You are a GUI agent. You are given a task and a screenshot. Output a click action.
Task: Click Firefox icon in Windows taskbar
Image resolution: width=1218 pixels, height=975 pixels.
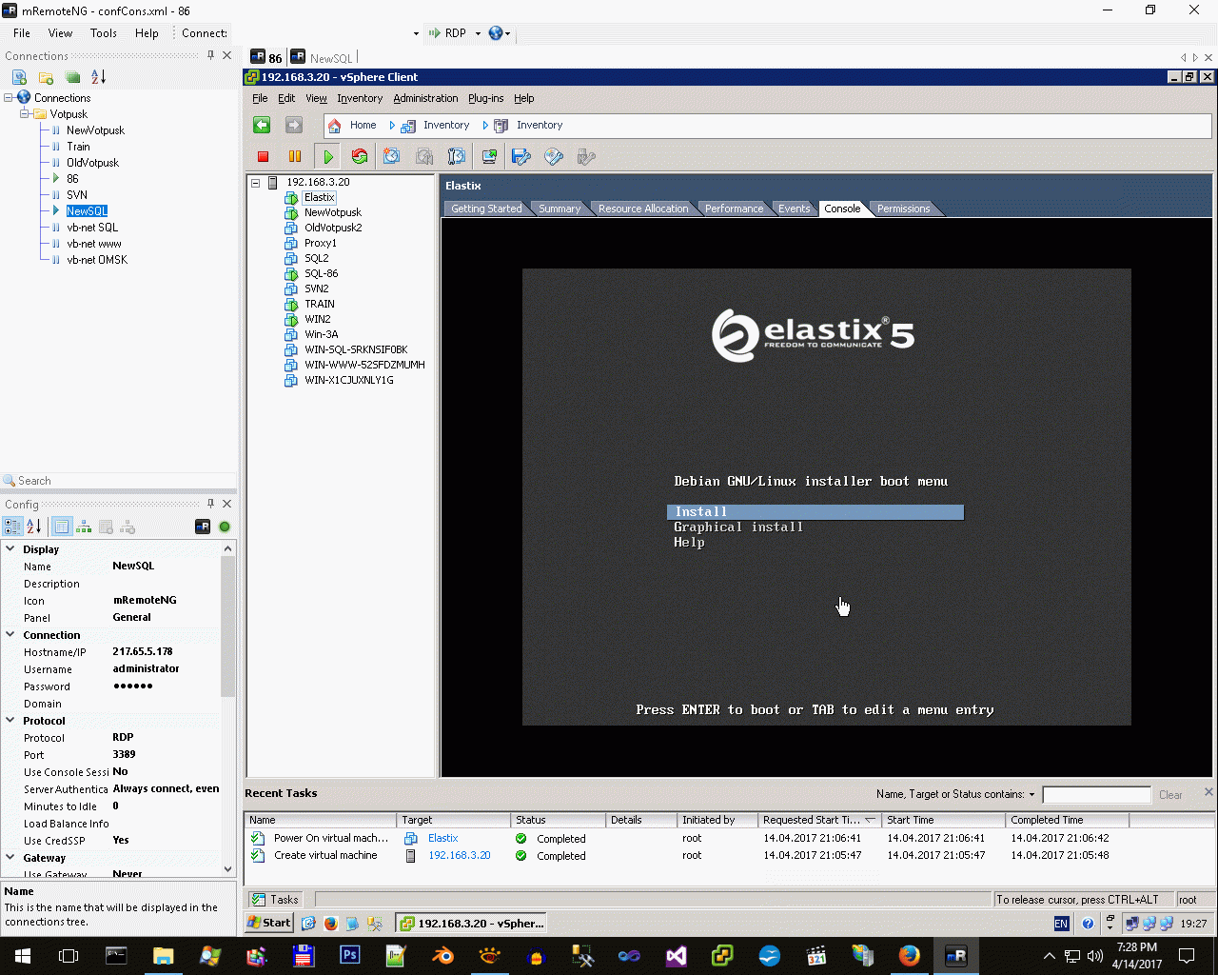[x=910, y=955]
